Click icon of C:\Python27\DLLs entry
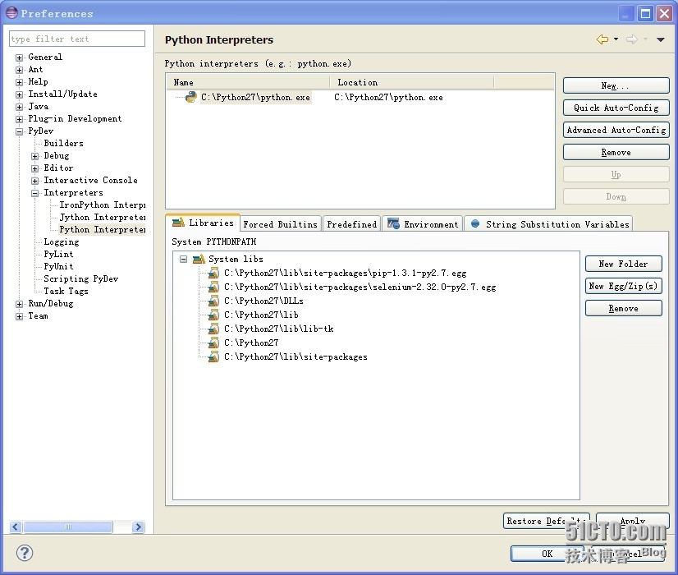Image resolution: width=678 pixels, height=575 pixels. tap(213, 301)
